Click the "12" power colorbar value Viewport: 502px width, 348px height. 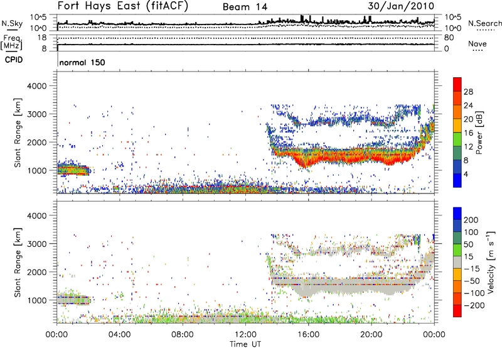468,147
